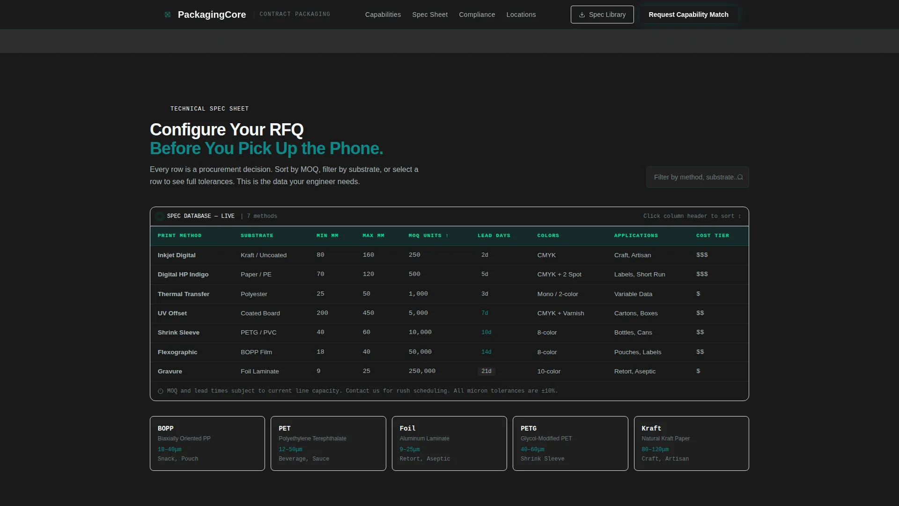Go to the Compliance nav link
Image resolution: width=899 pixels, height=506 pixels.
pyautogui.click(x=477, y=15)
